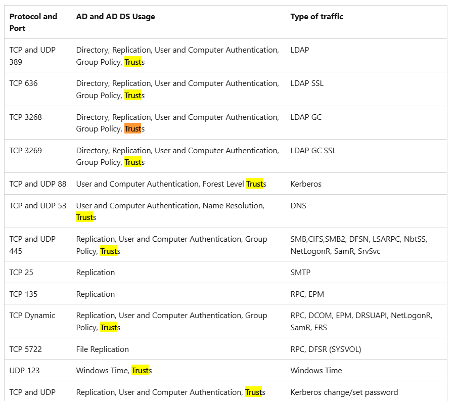Click highlighted Trusts in UDP 123 row
The image size is (456, 401).
point(142,371)
